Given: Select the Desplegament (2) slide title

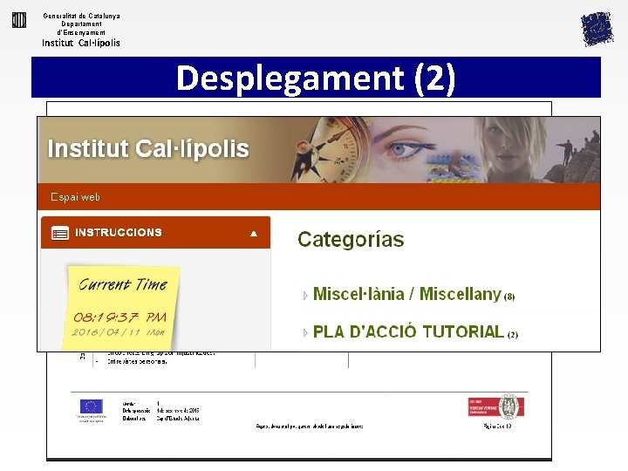Looking at the screenshot, I should point(316,78).
